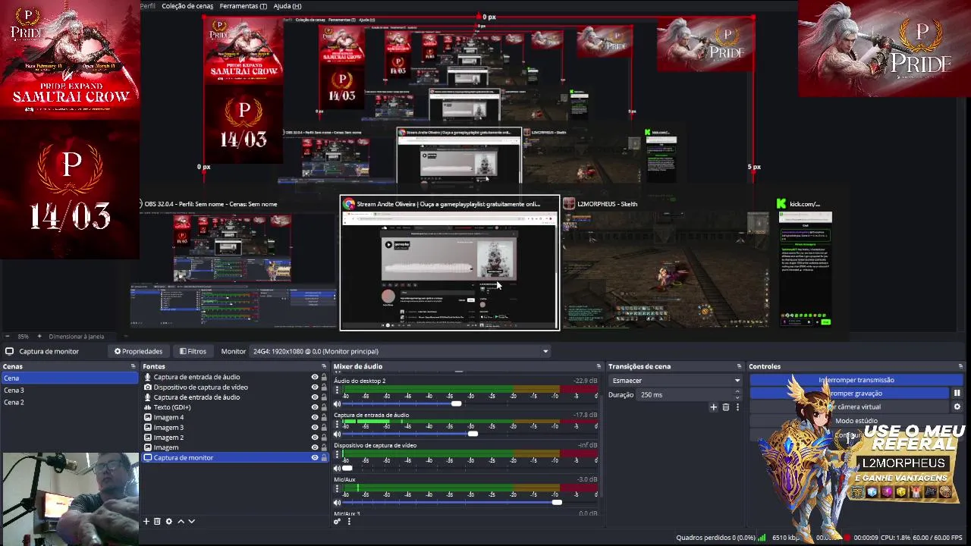This screenshot has width=971, height=546.
Task: Open Dispositivo de captura de vídeo mixer options dots
Action: [337, 456]
